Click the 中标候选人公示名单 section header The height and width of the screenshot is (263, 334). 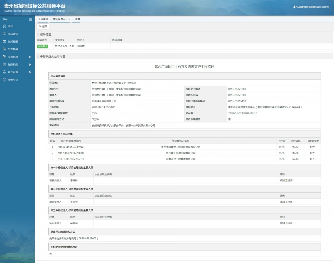coord(184,134)
